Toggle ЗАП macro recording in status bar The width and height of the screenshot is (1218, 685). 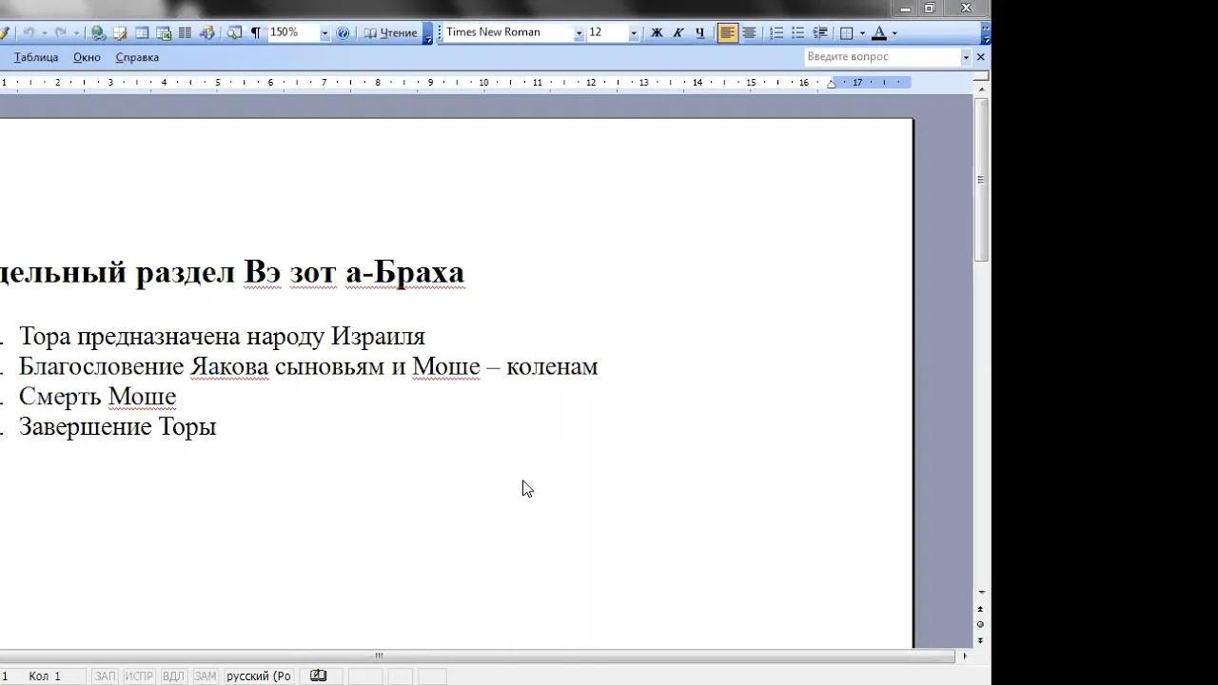tap(105, 676)
